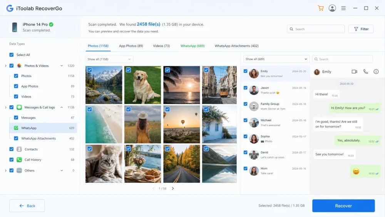
Task: Click the top file Search field
Action: pos(316,29)
